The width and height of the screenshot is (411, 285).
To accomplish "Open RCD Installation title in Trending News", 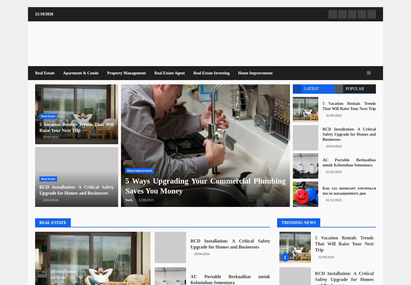I will pos(344,278).
